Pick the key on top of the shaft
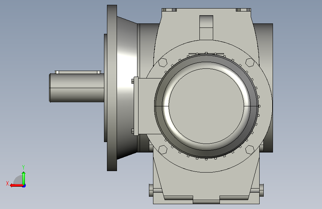The height and width of the screenshot is (209, 322). pos(78,72)
